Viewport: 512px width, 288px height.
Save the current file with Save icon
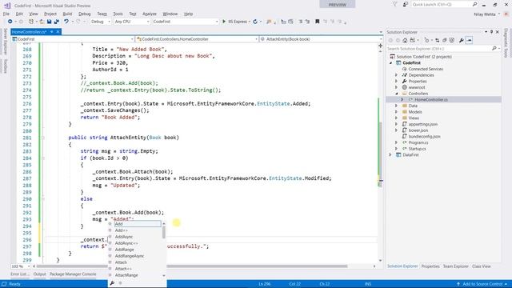[49, 22]
